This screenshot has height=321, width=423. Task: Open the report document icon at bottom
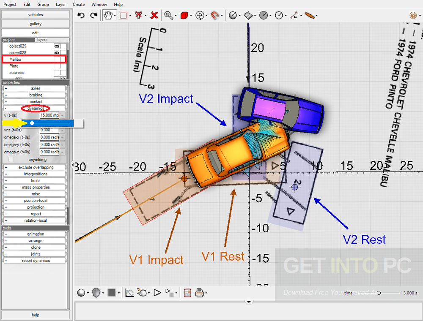[x=187, y=293]
